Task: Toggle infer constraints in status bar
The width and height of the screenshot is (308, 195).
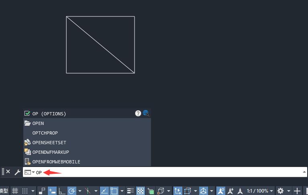Action: [x=42, y=191]
